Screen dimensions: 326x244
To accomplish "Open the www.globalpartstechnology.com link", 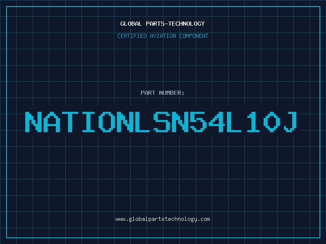I will (163, 219).
